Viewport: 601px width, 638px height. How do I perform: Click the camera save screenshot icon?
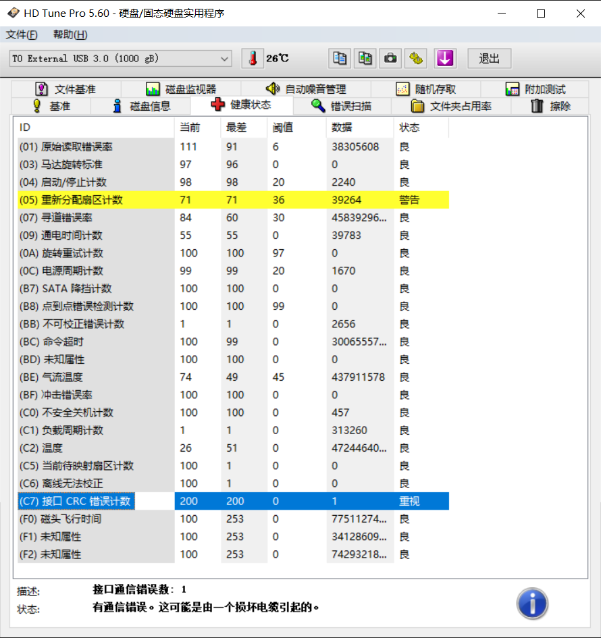[390, 59]
